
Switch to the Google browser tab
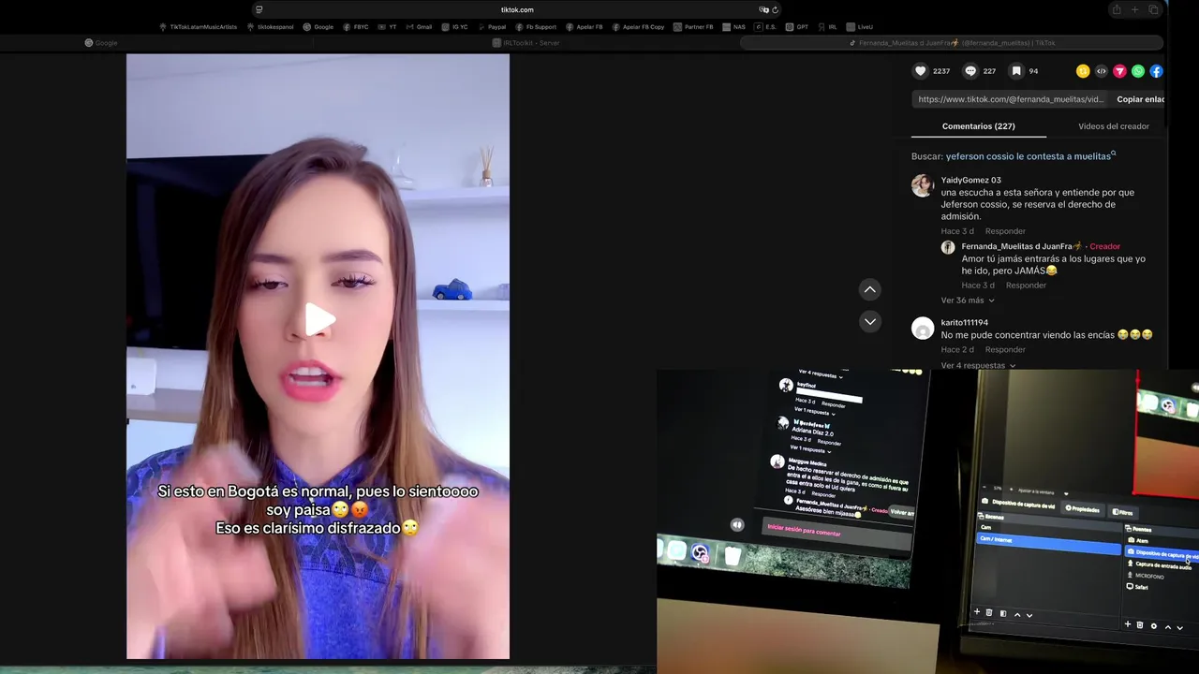(x=101, y=43)
